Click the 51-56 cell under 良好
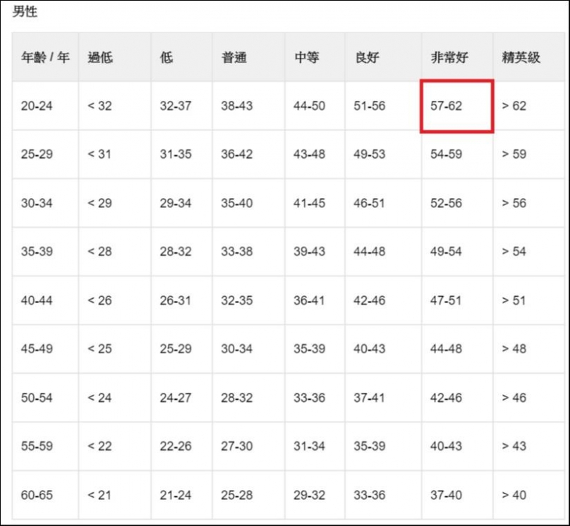The width and height of the screenshot is (570, 526). tap(370, 106)
